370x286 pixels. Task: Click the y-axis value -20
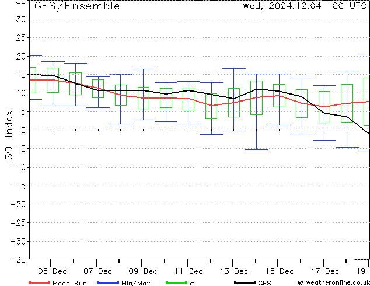click(x=18, y=204)
